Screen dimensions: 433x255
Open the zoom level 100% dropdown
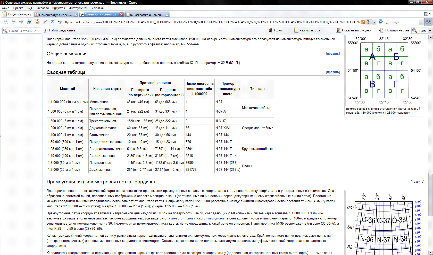(430, 31)
